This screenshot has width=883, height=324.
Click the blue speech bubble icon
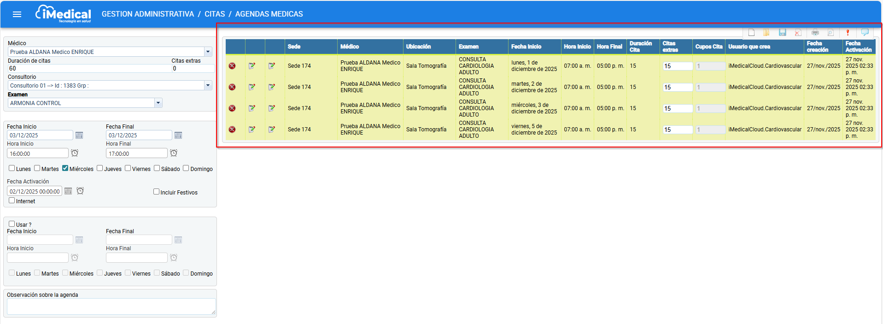click(x=865, y=32)
